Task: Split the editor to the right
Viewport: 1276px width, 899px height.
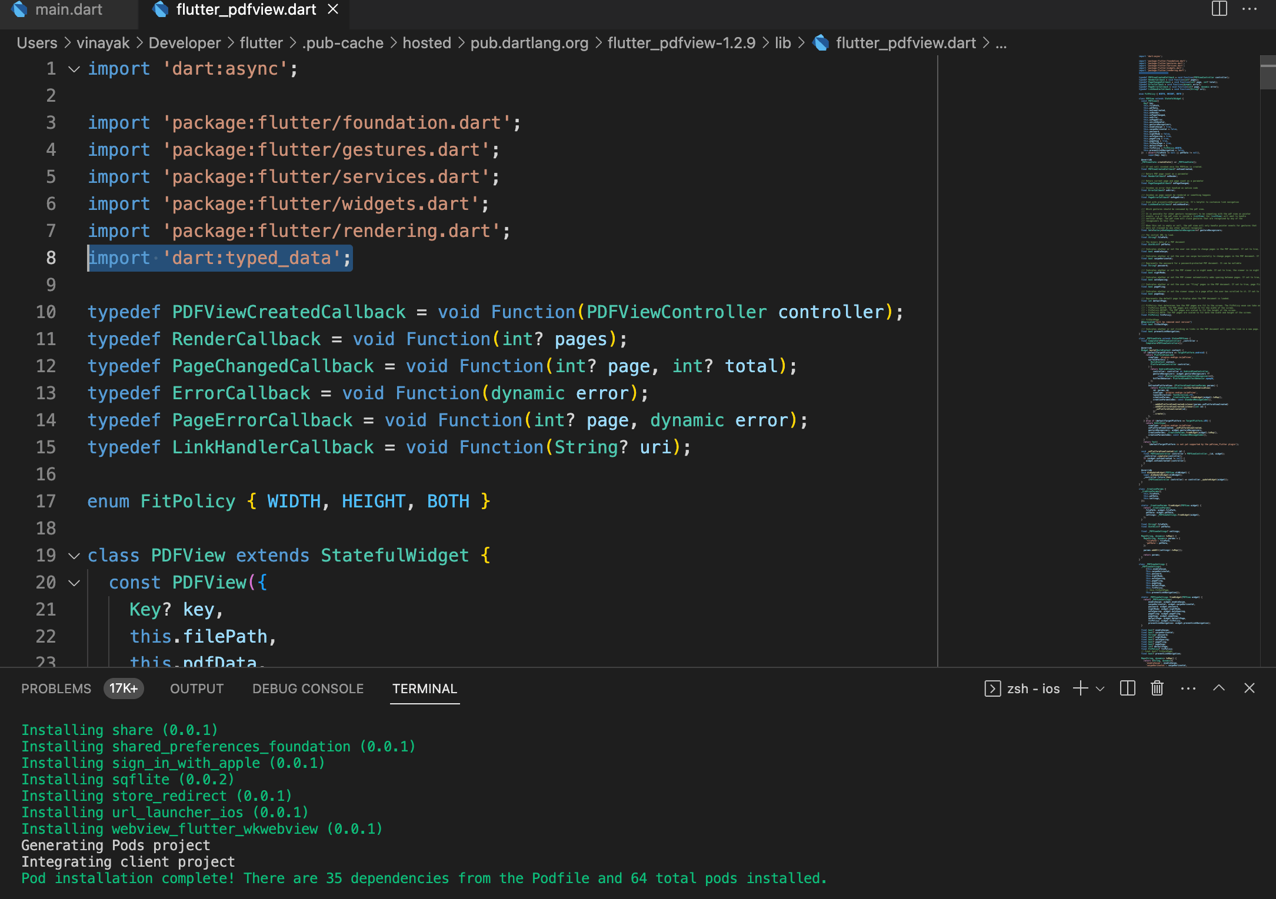Action: 1218,9
